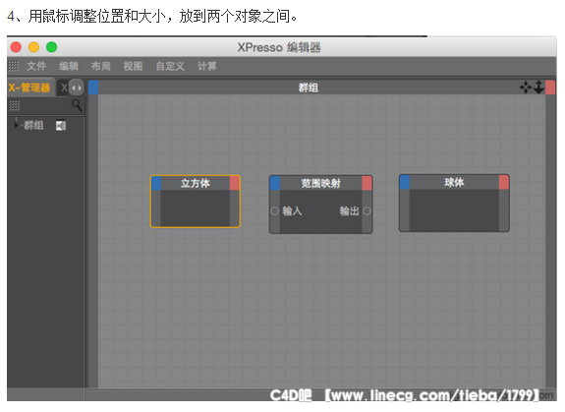Select the 立方体 node title
Image resolution: width=565 pixels, height=412 pixels.
[x=196, y=183]
